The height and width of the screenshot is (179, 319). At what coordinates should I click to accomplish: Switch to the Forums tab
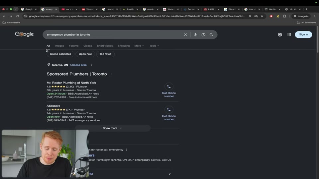(74, 46)
